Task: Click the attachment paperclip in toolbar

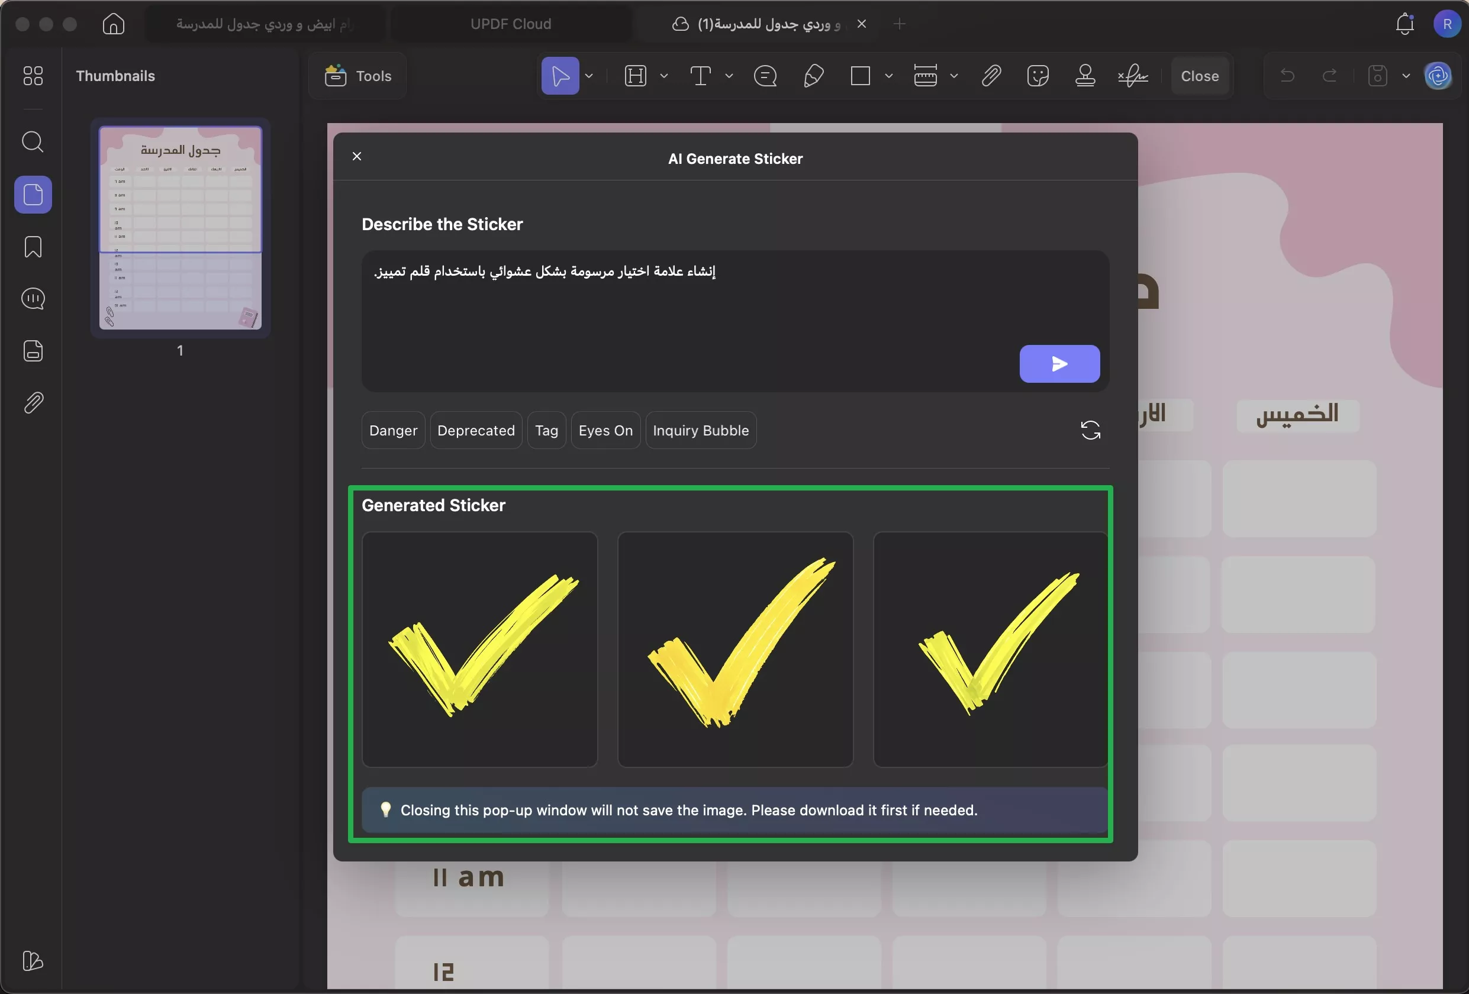Action: point(991,76)
